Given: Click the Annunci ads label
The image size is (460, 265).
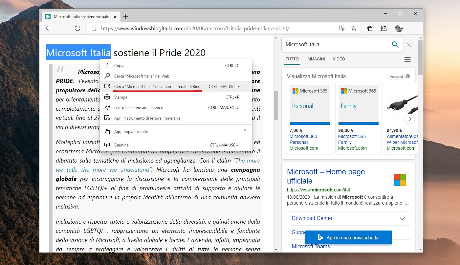Looking at the screenshot, I should pyautogui.click(x=396, y=76).
